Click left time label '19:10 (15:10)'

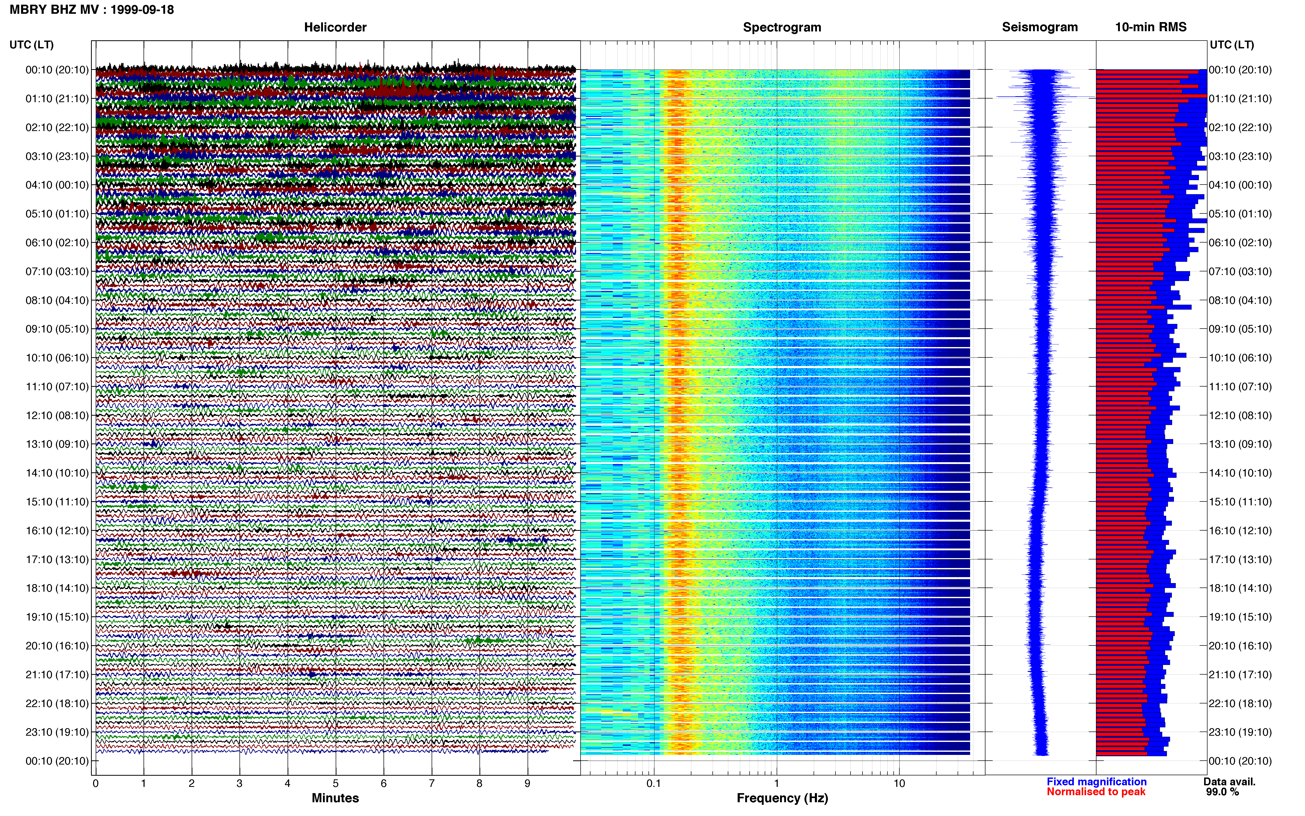(x=57, y=617)
